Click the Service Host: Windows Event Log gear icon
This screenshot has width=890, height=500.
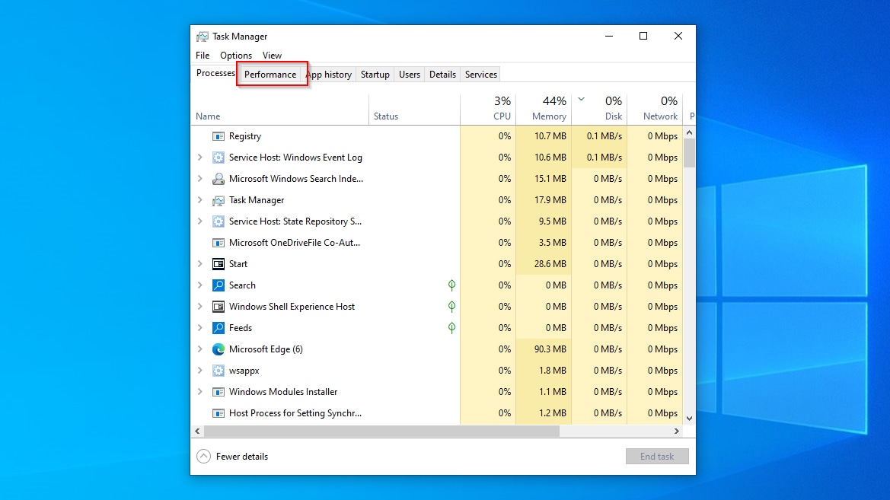click(x=218, y=158)
